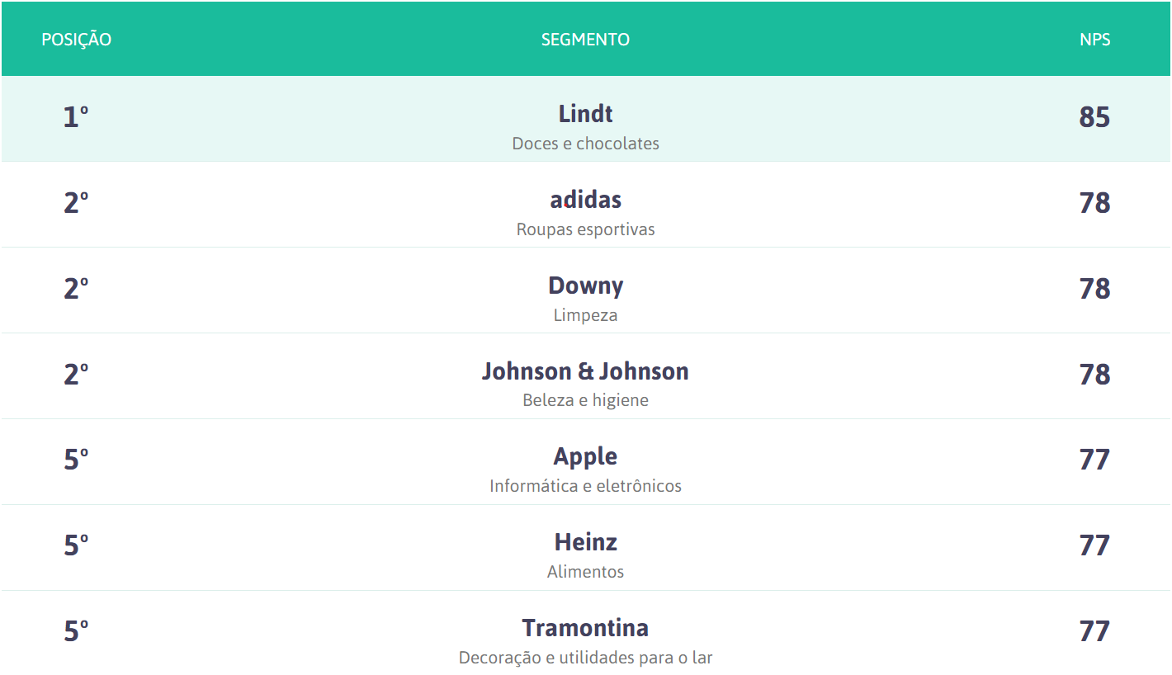Click the POSIÇÃO column header

click(x=76, y=40)
